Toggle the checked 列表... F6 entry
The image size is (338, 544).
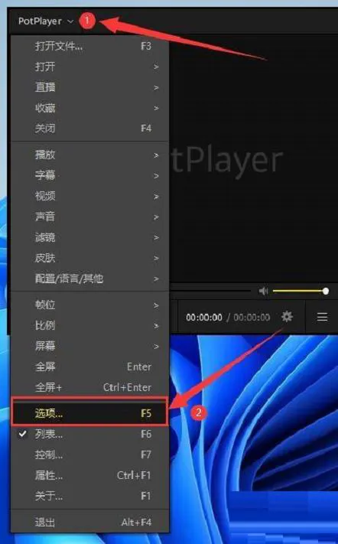90,434
